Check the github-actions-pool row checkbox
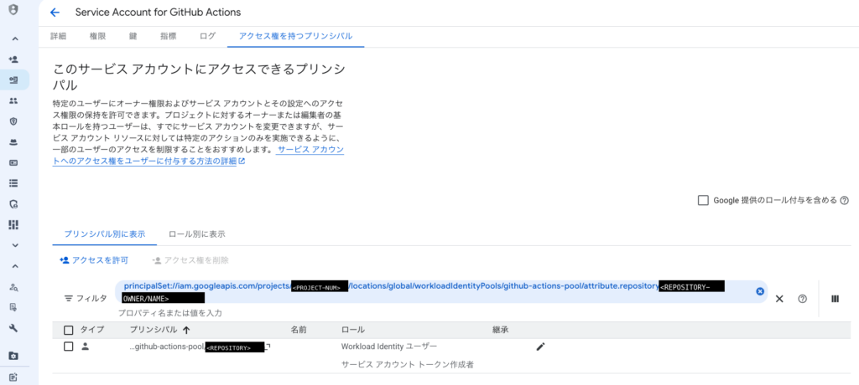This screenshot has width=859, height=385. click(69, 346)
